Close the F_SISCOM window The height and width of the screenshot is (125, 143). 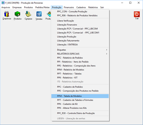(139, 3)
